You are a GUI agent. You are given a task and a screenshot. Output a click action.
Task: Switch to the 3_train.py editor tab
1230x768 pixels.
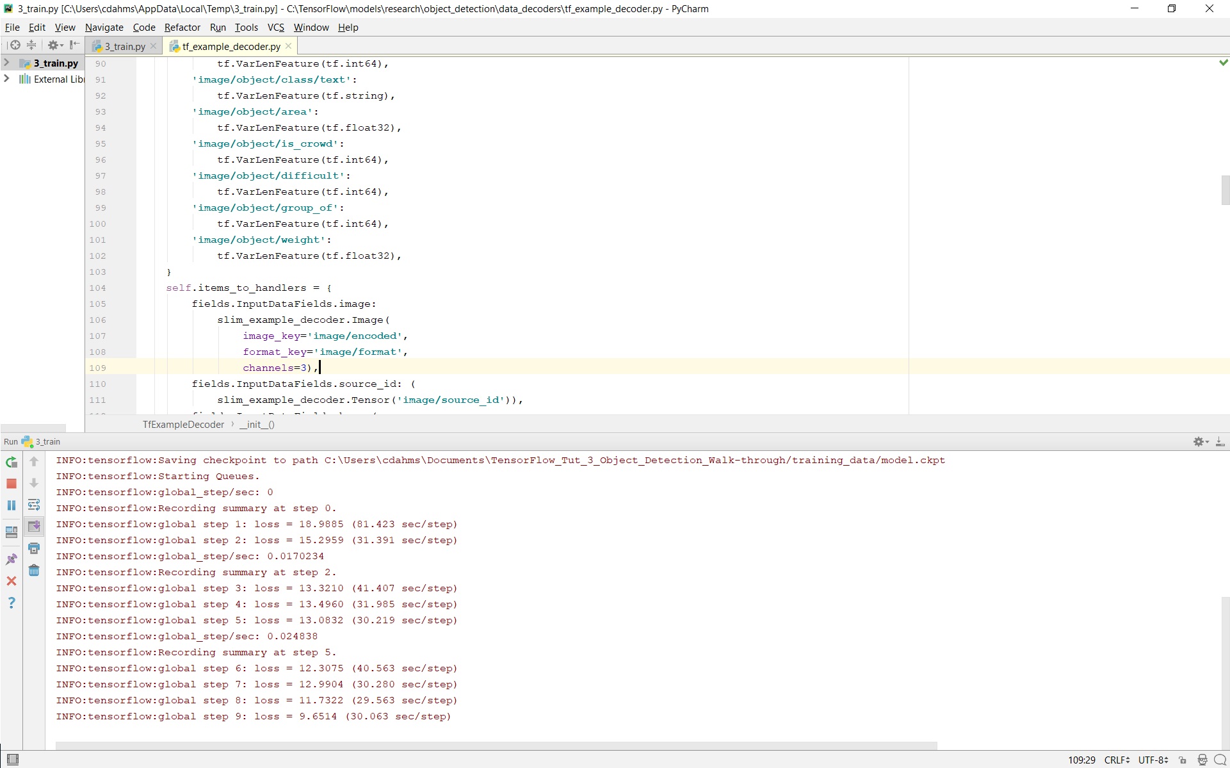click(124, 46)
